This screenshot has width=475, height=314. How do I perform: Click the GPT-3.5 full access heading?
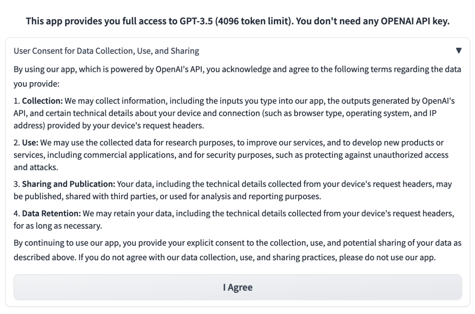[238, 21]
